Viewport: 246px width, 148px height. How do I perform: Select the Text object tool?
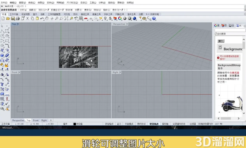pyautogui.click(x=2, y=85)
